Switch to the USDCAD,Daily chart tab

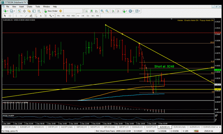[x=10, y=127]
